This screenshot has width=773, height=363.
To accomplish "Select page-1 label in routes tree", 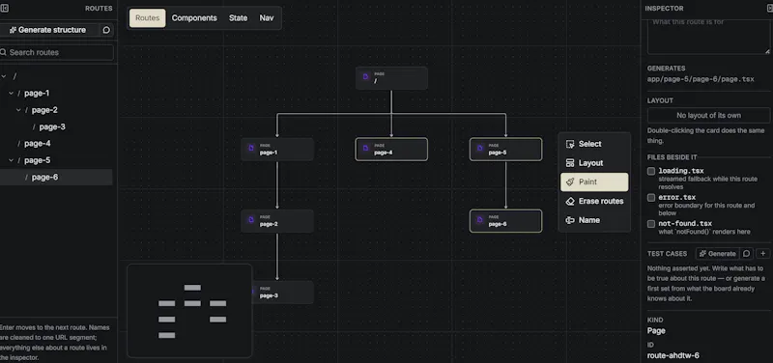I will click(37, 93).
